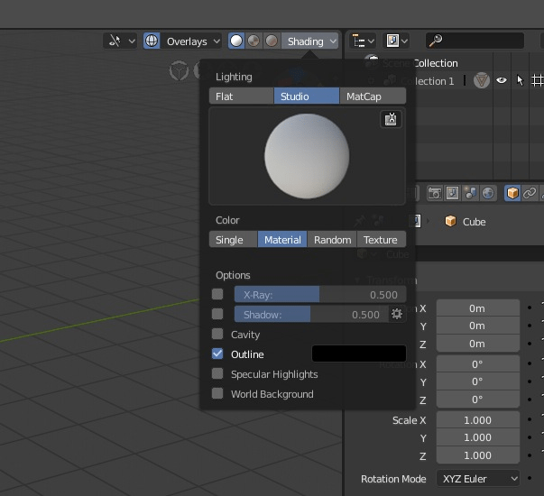Animate Scale X keyframe dot
The width and height of the screenshot is (544, 496).
click(530, 419)
